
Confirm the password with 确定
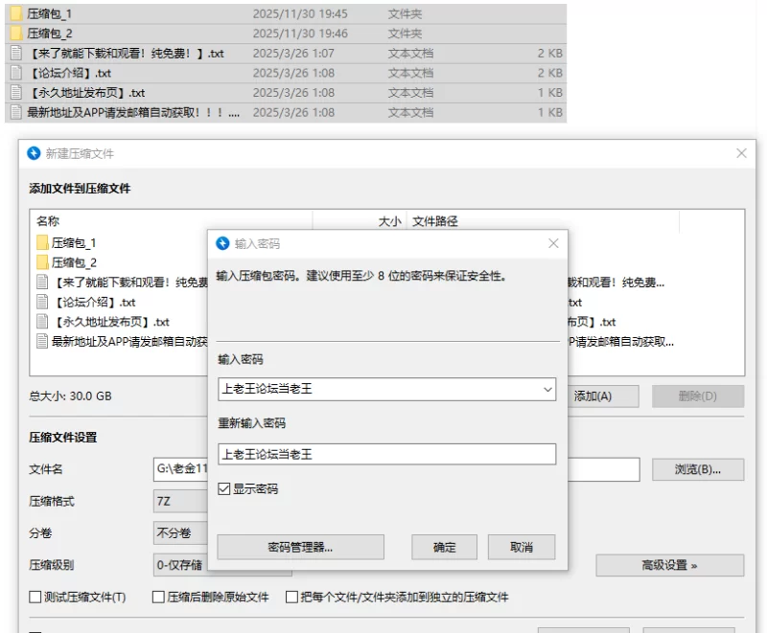click(444, 547)
